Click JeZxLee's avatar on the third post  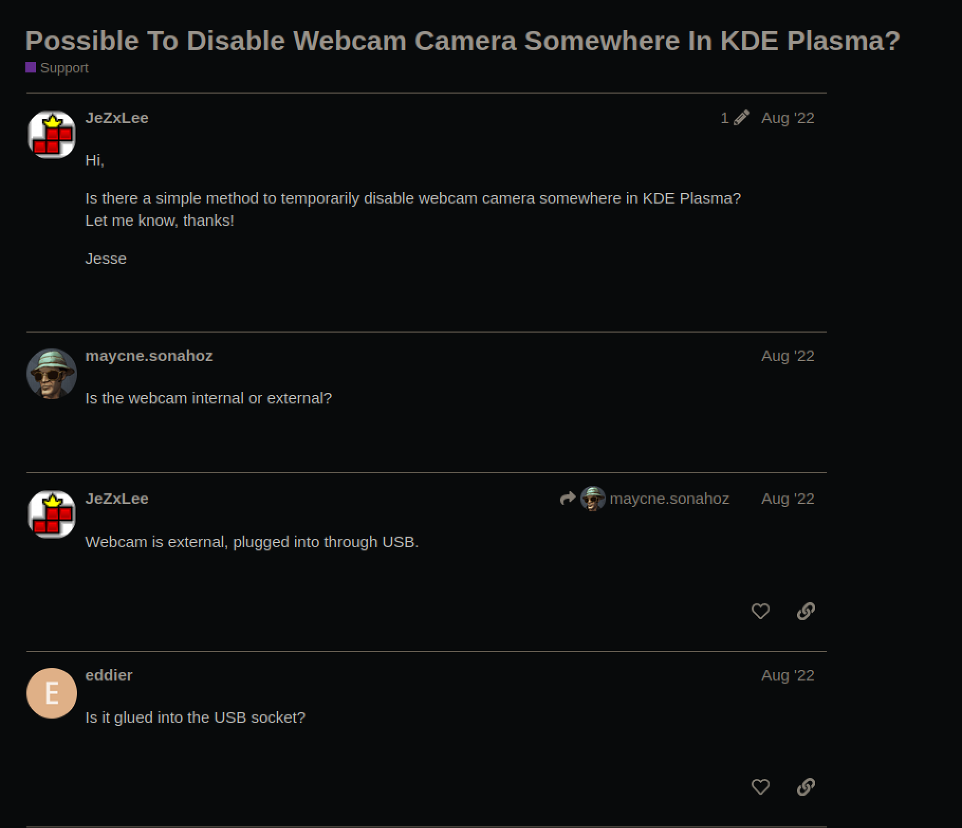click(51, 514)
